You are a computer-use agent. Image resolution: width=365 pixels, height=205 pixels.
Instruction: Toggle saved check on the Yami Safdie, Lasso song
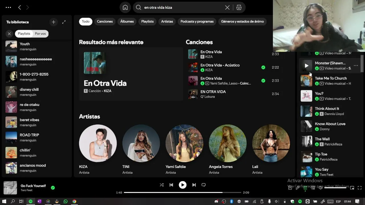click(x=263, y=81)
